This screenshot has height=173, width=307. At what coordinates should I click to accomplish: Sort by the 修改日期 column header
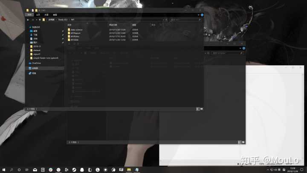(x=113, y=25)
